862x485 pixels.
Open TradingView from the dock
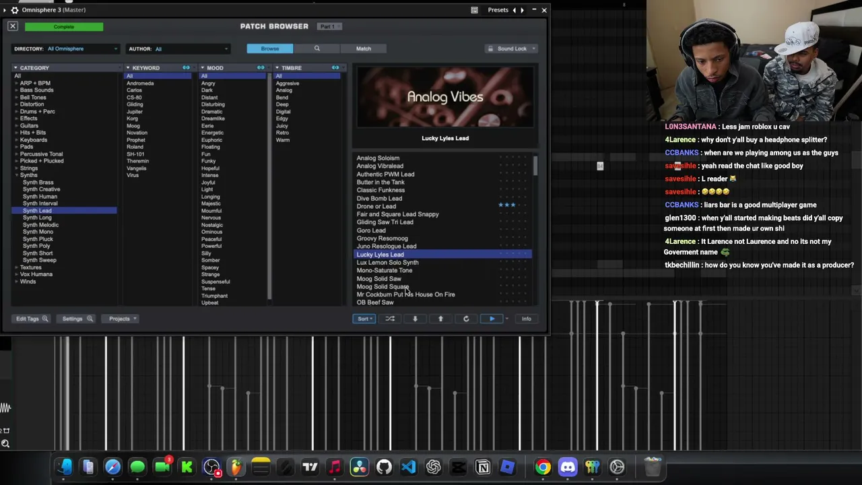(310, 467)
